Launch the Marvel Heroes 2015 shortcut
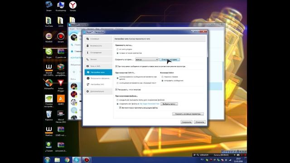The width and height of the screenshot is (290, 163). [61, 117]
